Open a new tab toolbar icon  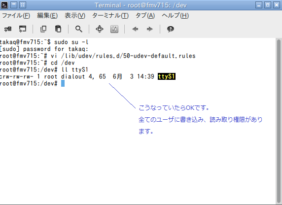(8, 29)
